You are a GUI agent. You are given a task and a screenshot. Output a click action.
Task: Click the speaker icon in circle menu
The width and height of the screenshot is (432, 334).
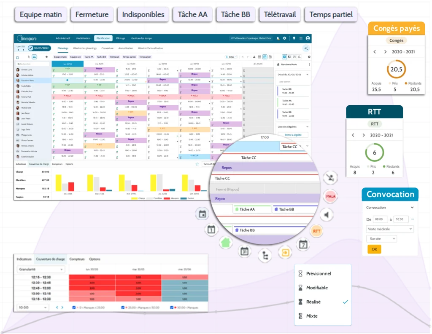326,215
